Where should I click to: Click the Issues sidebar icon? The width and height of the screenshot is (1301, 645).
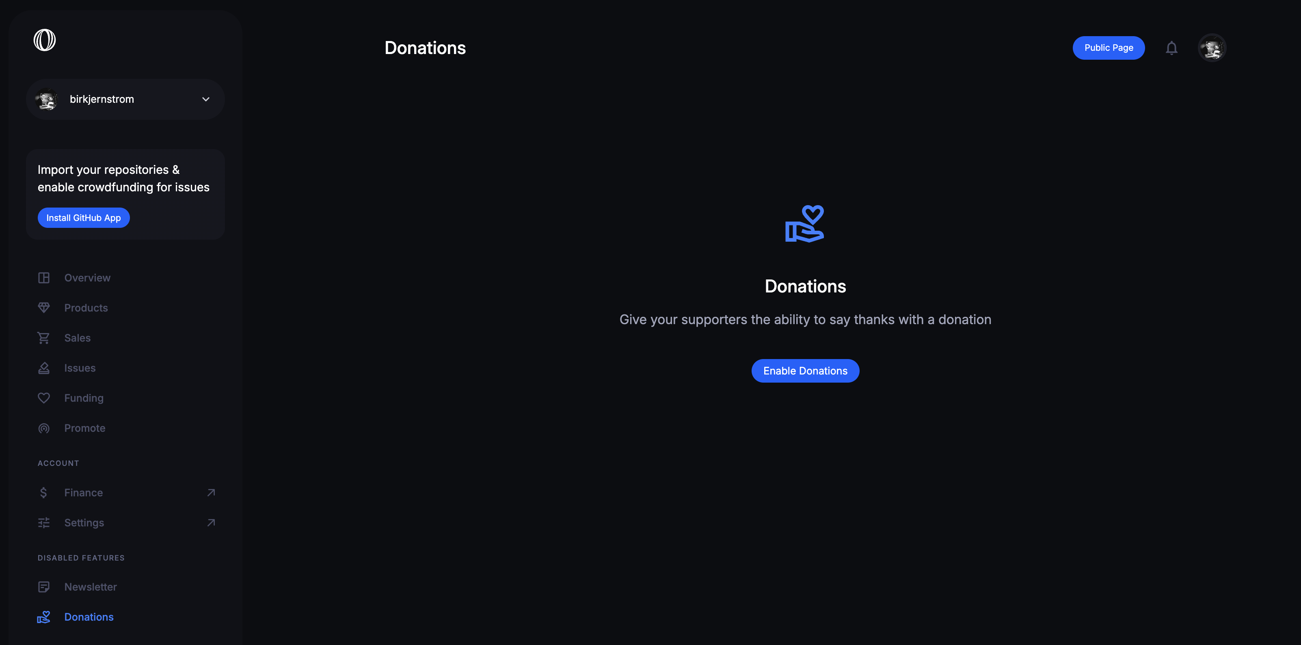pyautogui.click(x=44, y=368)
